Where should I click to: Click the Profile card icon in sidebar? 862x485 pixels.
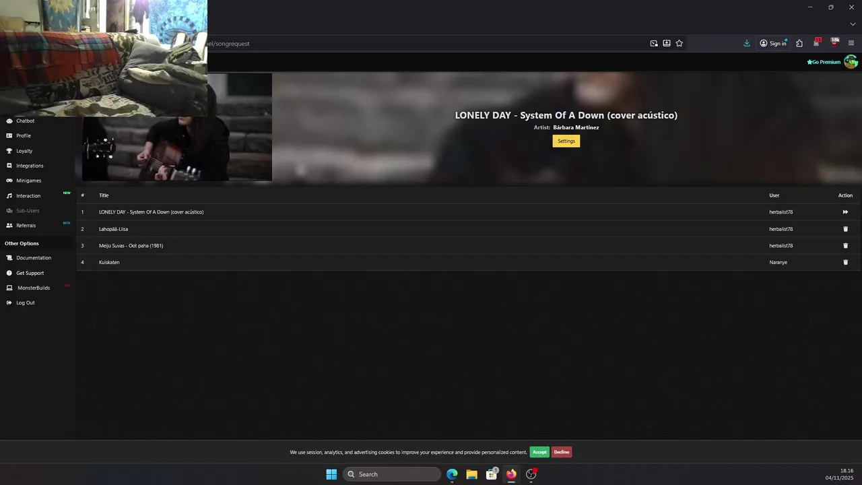tap(9, 136)
